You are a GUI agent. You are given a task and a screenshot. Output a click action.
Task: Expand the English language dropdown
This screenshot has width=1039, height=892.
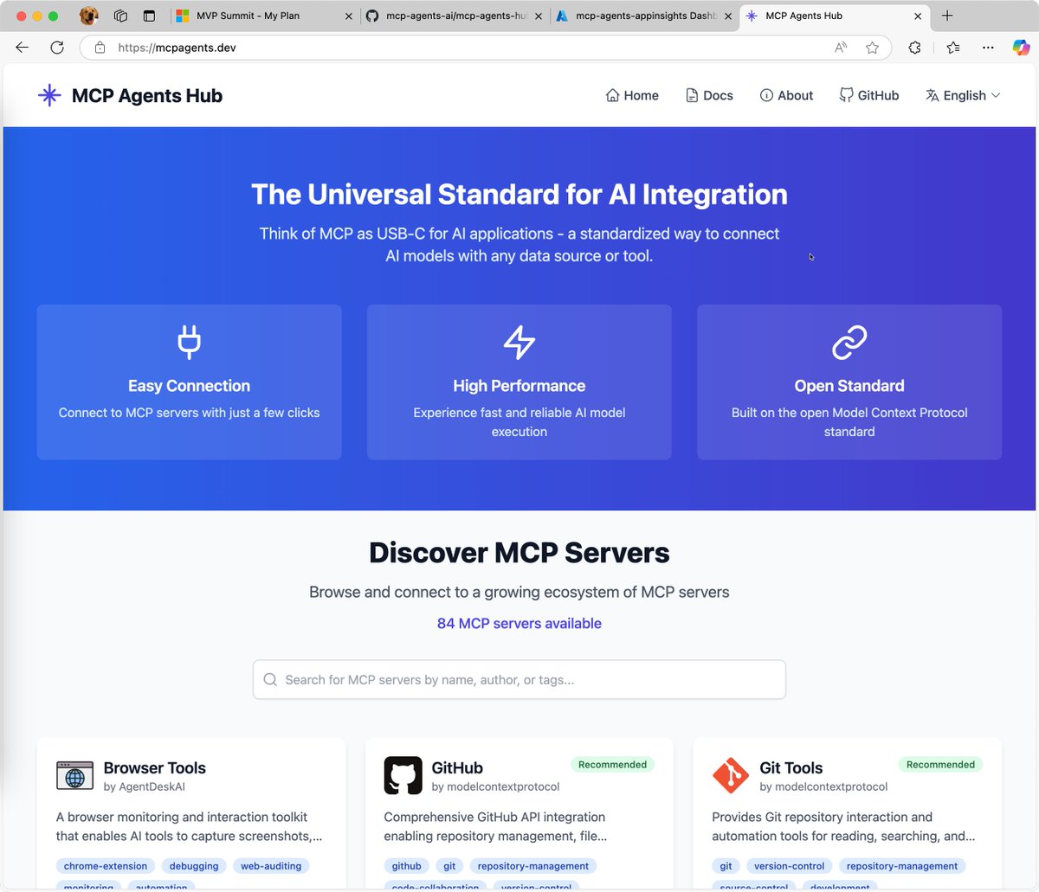[x=963, y=95]
